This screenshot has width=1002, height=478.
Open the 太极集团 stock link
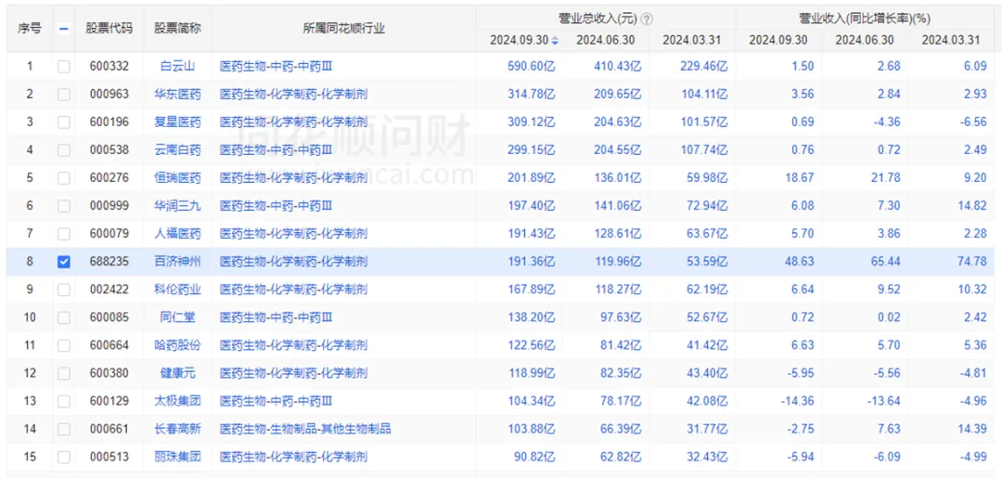(x=177, y=401)
